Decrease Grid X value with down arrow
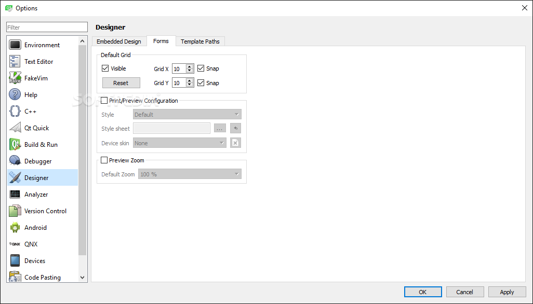This screenshot has width=533, height=304. [x=189, y=71]
